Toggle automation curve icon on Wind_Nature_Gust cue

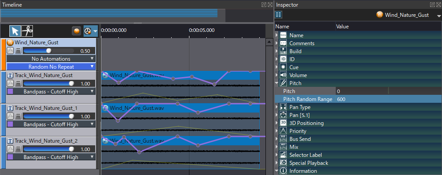[10, 51]
